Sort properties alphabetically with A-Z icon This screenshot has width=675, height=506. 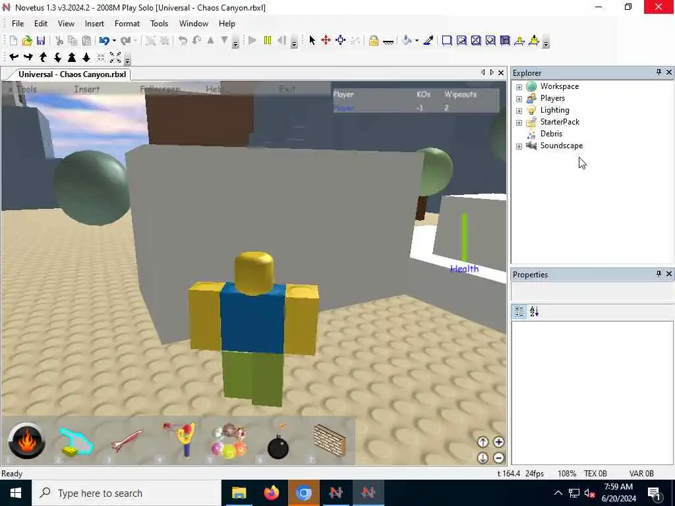tap(534, 312)
